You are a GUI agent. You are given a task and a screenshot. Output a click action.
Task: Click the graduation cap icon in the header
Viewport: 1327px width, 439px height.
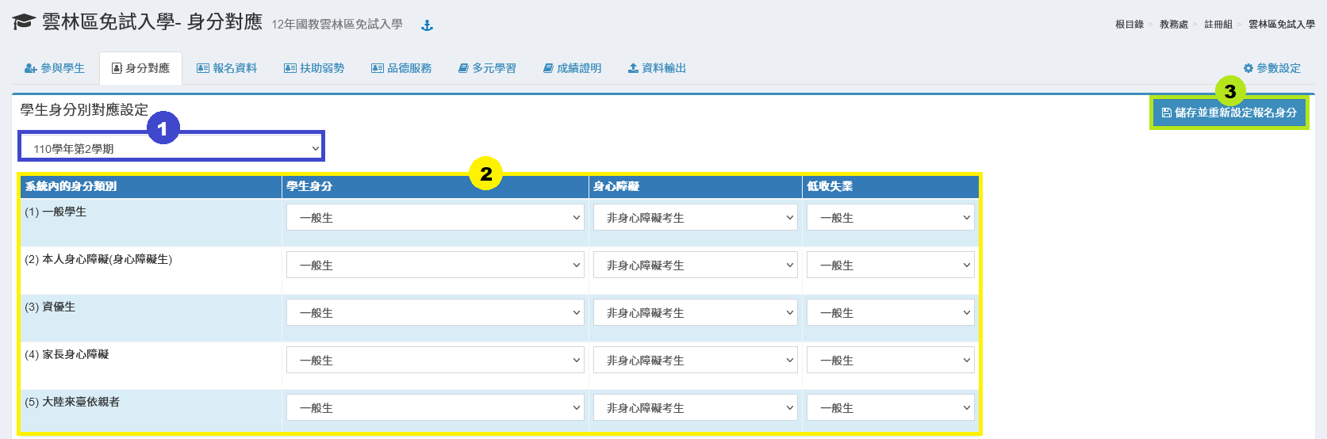[23, 22]
